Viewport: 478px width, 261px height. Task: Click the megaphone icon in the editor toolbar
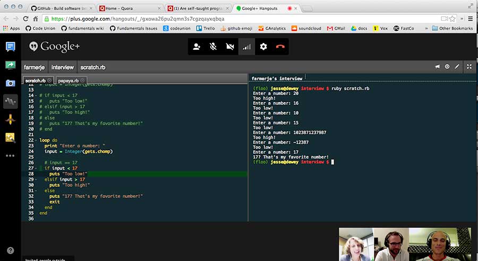(438, 67)
